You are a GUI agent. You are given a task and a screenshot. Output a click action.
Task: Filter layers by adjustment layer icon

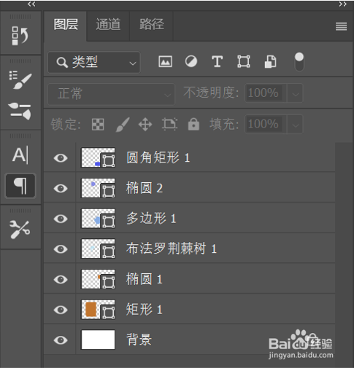tap(191, 61)
